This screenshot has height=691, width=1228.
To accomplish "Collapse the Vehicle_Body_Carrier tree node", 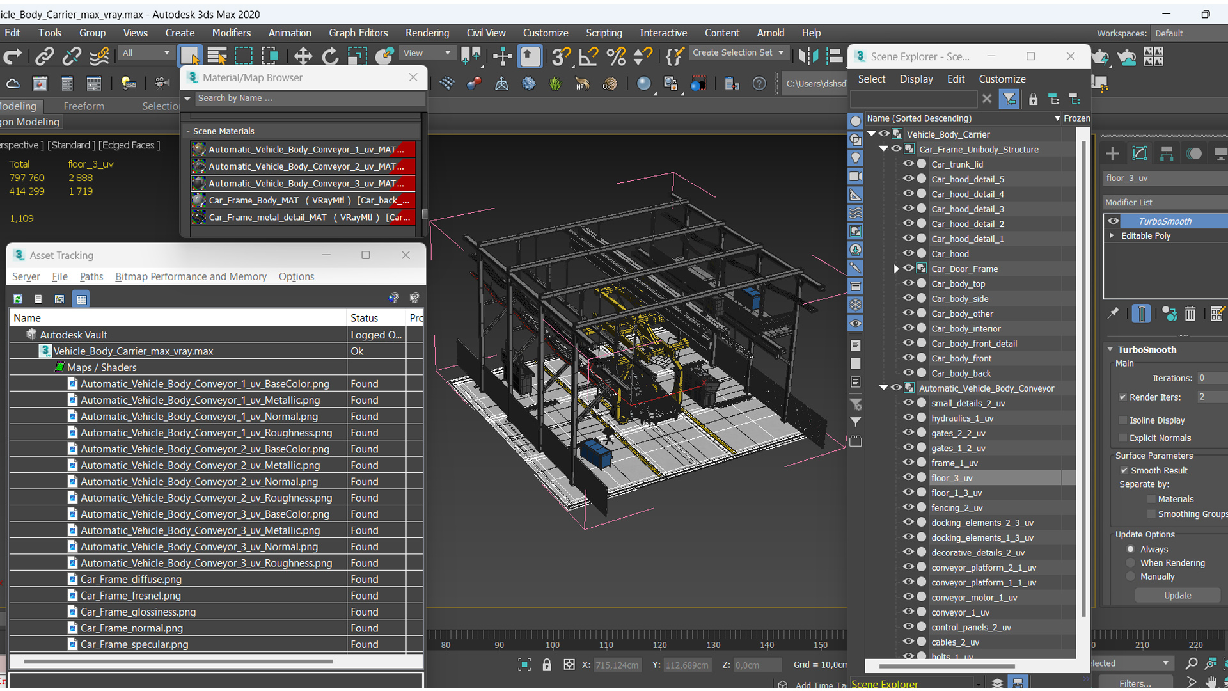I will pyautogui.click(x=871, y=134).
